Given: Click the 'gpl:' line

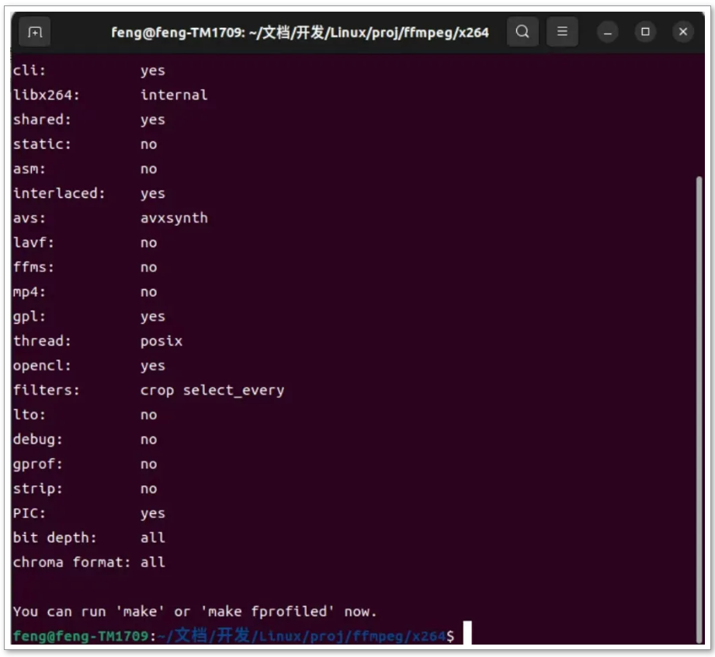Looking at the screenshot, I should click(89, 317).
